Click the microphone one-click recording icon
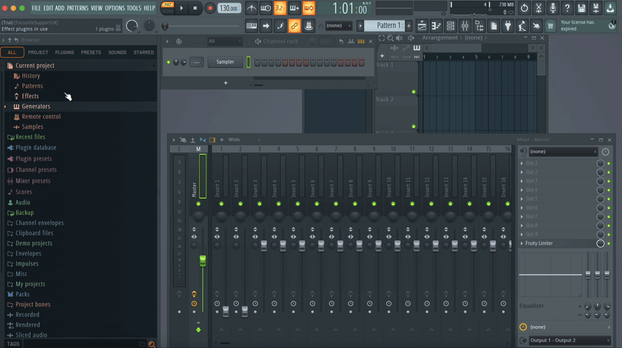Screen dimensions: 622x348 552,8
